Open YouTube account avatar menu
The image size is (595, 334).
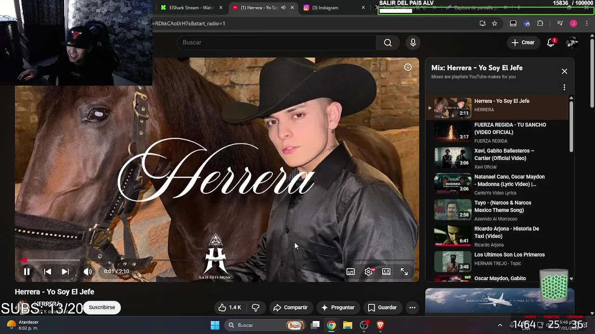572,43
